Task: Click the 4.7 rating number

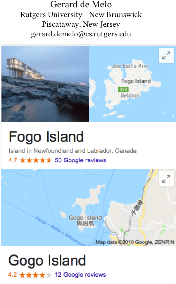Action: click(13, 160)
